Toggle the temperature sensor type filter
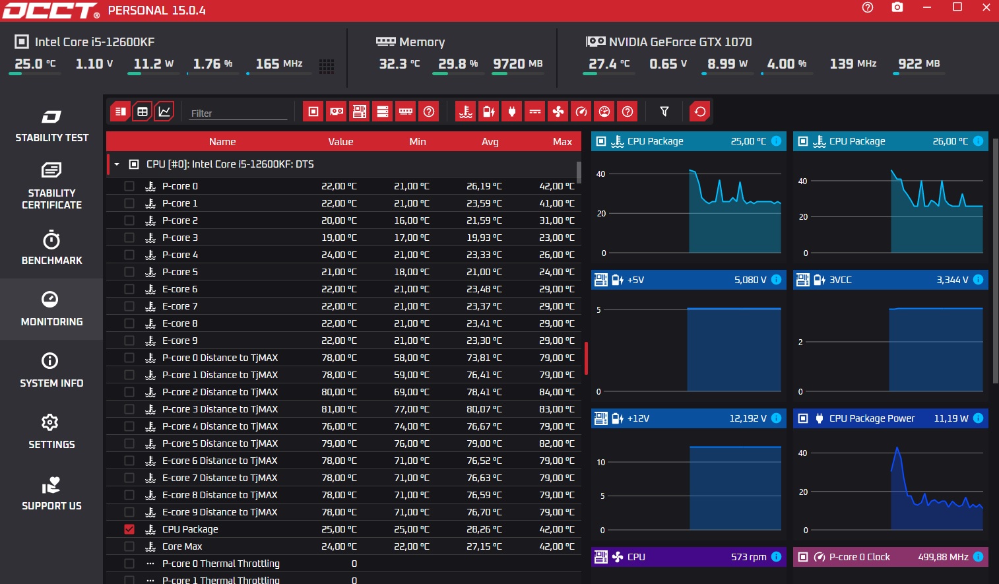The width and height of the screenshot is (999, 584). pyautogui.click(x=466, y=112)
